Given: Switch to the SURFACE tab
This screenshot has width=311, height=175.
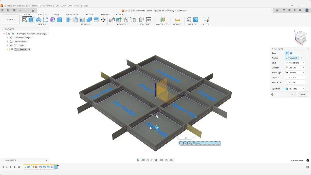Looking at the screenshot, I should click(x=42, y=15).
